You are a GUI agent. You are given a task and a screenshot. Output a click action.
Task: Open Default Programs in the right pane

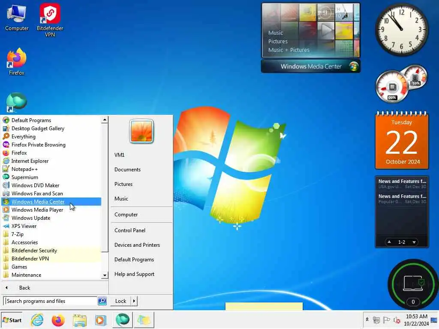[x=141, y=260]
